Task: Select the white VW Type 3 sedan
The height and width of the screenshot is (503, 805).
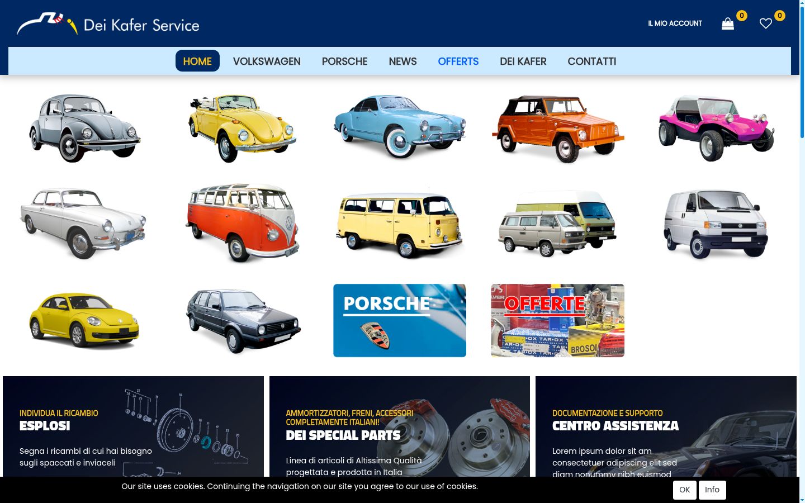Action: click(84, 224)
